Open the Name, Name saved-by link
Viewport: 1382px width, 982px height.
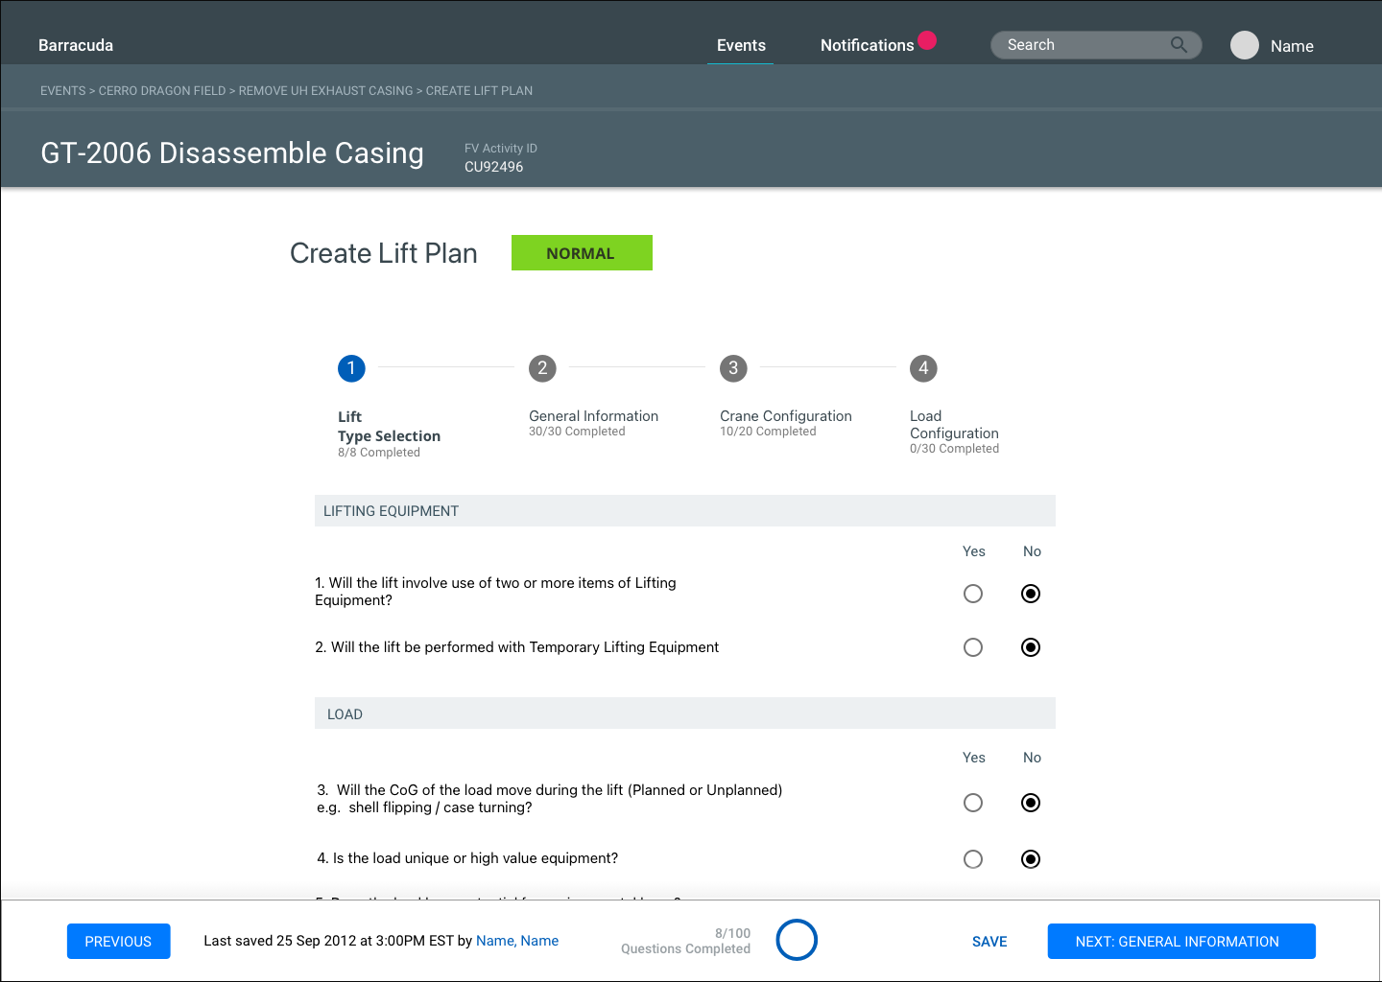click(517, 941)
